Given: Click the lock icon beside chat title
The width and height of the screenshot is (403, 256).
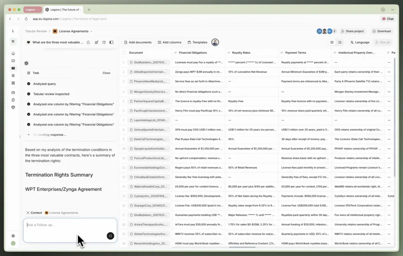Looking at the screenshot, I should [88, 42].
